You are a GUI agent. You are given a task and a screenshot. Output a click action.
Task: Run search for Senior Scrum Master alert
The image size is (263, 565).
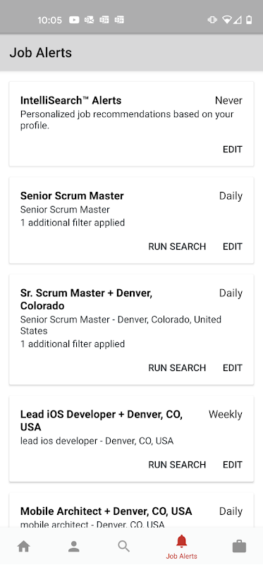pyautogui.click(x=177, y=246)
